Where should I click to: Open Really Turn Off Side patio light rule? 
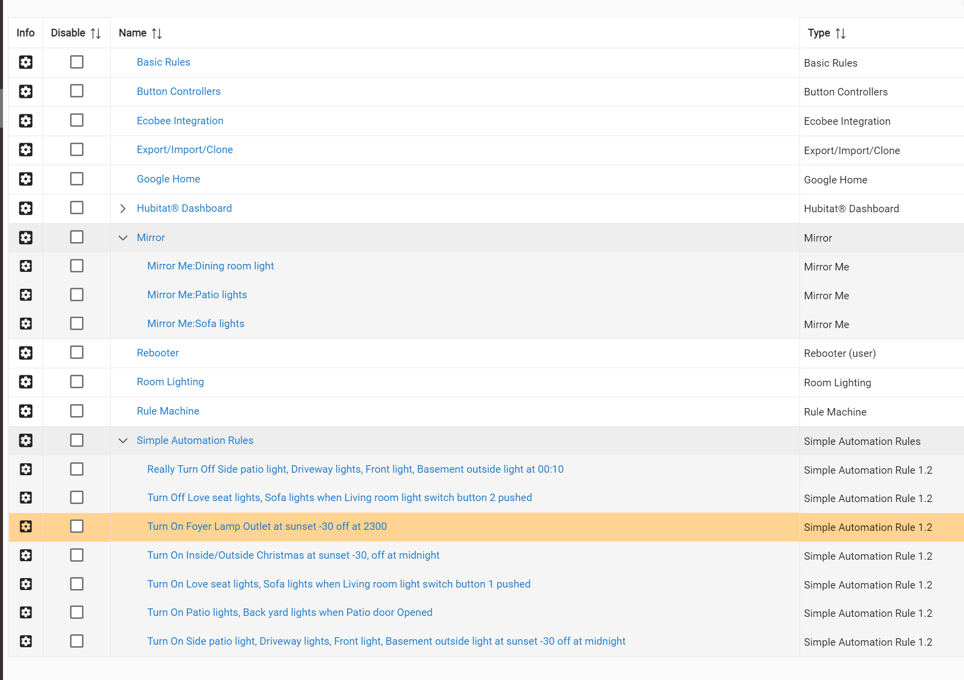tap(355, 469)
